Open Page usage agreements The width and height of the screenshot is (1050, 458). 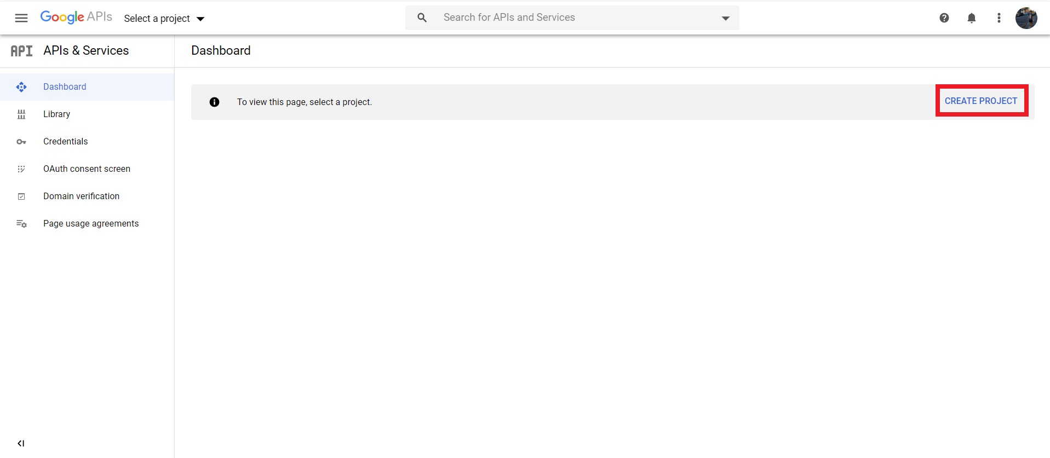91,224
